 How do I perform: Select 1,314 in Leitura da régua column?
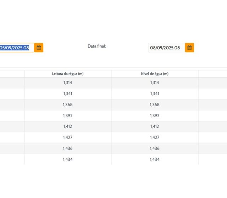click(68, 82)
